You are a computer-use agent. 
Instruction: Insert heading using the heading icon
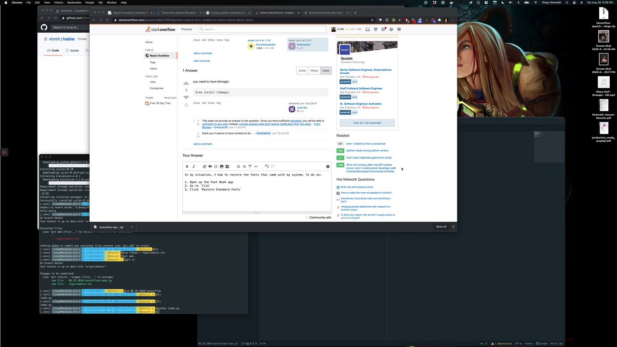(250, 167)
